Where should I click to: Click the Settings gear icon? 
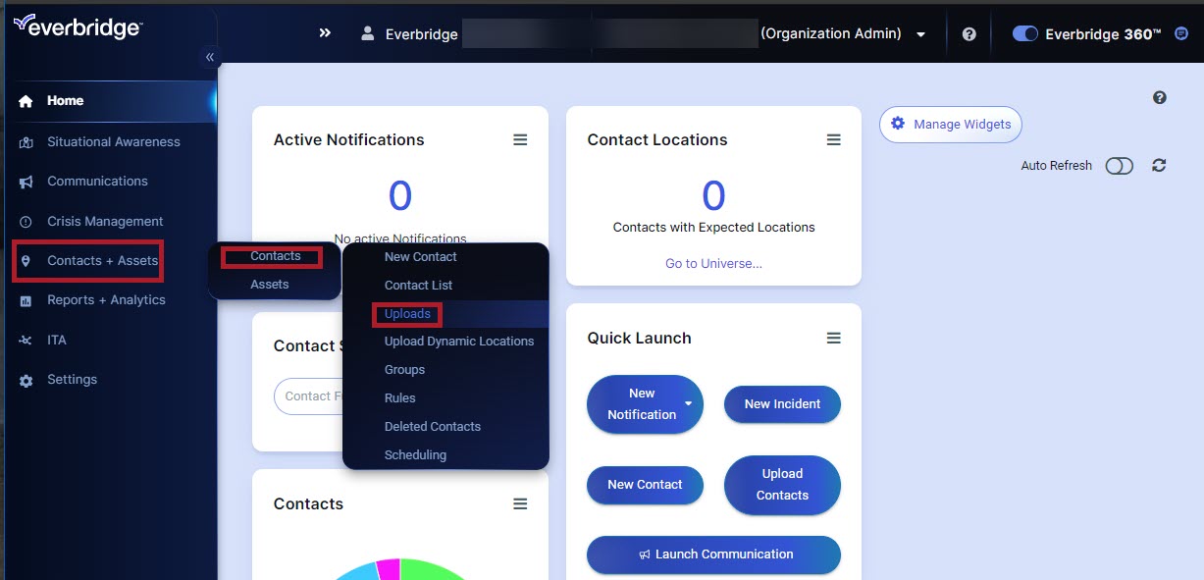click(x=26, y=380)
